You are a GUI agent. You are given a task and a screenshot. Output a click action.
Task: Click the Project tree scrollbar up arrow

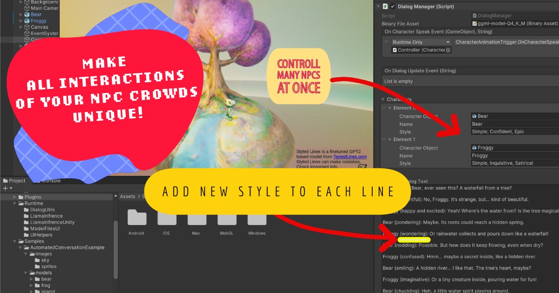click(x=116, y=196)
